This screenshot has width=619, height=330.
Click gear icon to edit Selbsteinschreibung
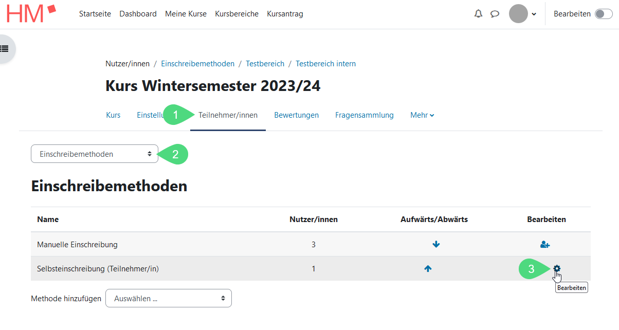pyautogui.click(x=557, y=268)
